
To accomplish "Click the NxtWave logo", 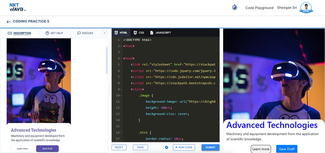I will pyautogui.click(x=17, y=7).
